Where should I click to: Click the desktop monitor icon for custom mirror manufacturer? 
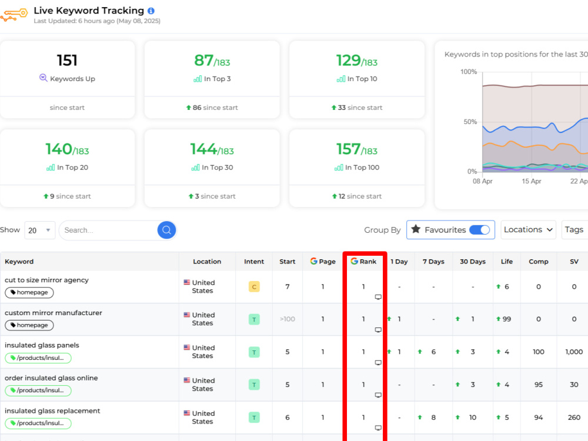[378, 330]
